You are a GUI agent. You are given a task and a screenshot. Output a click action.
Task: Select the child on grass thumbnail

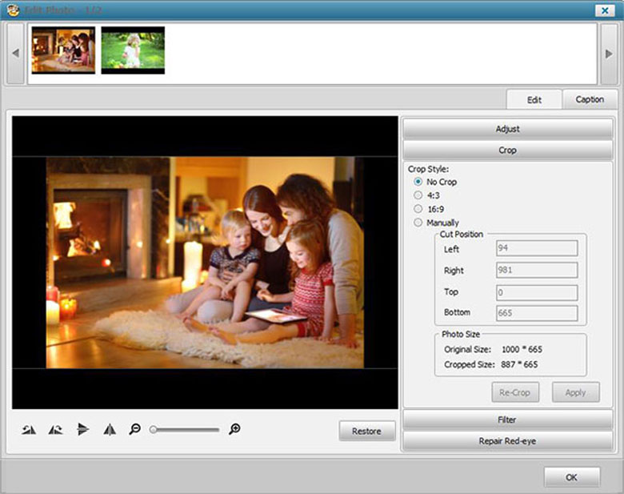(x=133, y=50)
